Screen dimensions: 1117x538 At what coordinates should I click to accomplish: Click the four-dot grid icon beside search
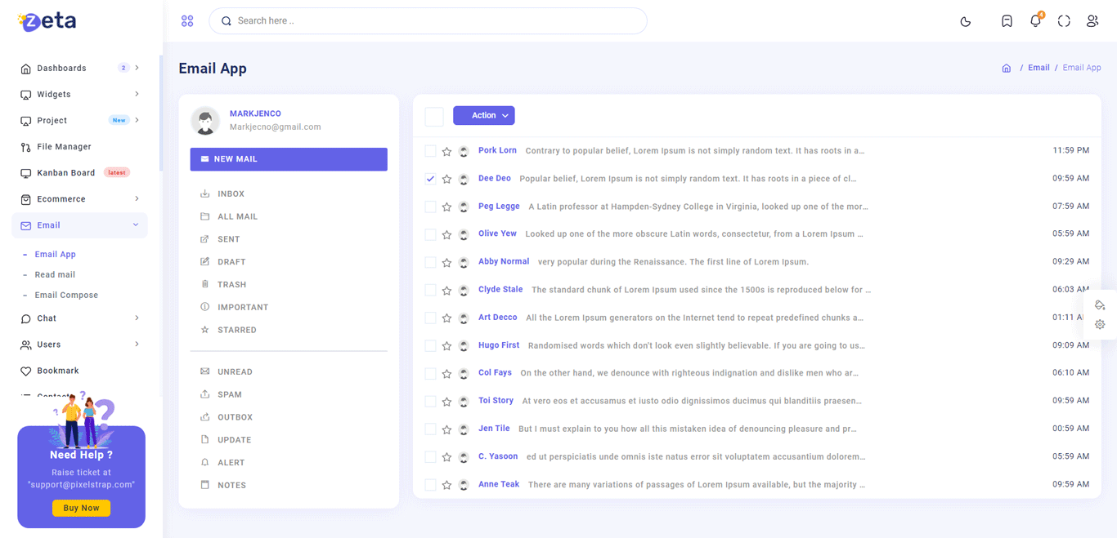(x=187, y=21)
